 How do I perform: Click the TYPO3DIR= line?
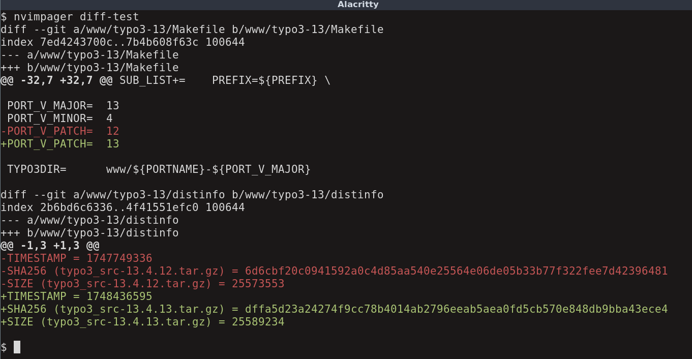tap(158, 169)
